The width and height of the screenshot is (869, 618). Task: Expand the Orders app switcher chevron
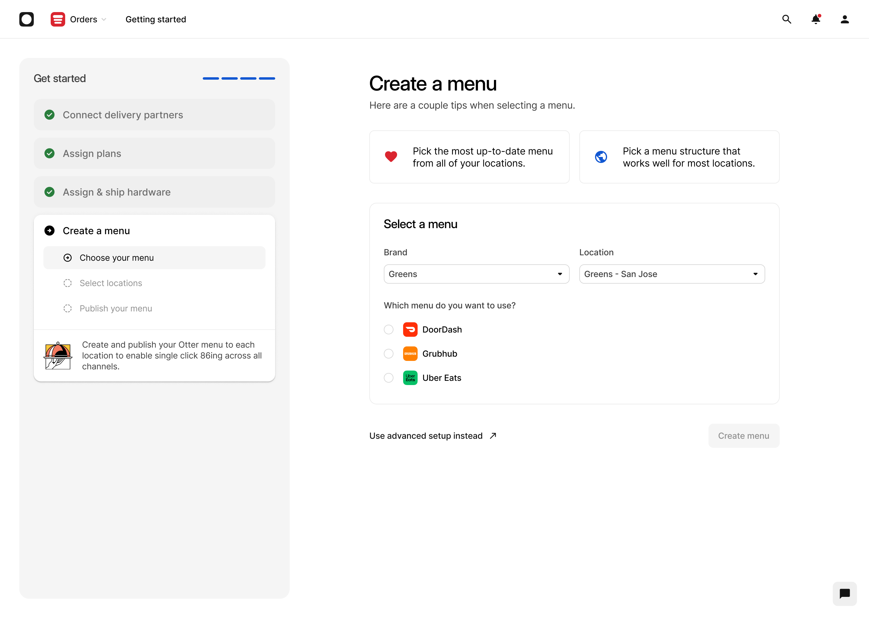click(x=104, y=19)
